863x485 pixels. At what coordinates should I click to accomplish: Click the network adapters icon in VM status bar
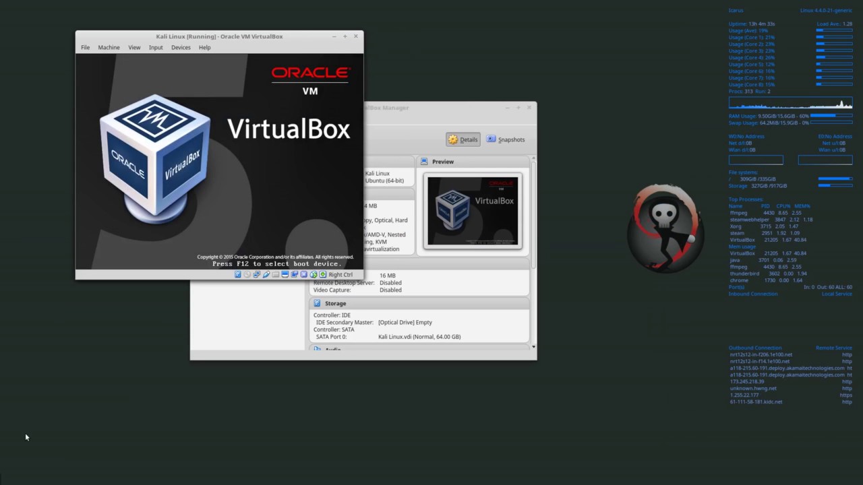pyautogui.click(x=257, y=274)
